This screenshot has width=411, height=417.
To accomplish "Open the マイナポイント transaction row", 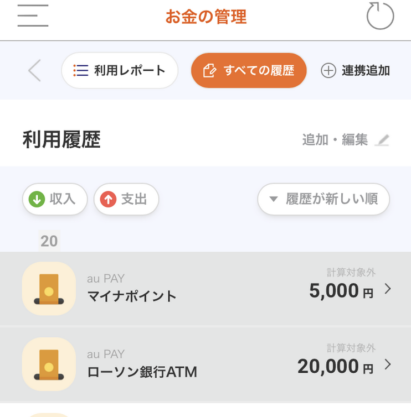I will point(206,289).
